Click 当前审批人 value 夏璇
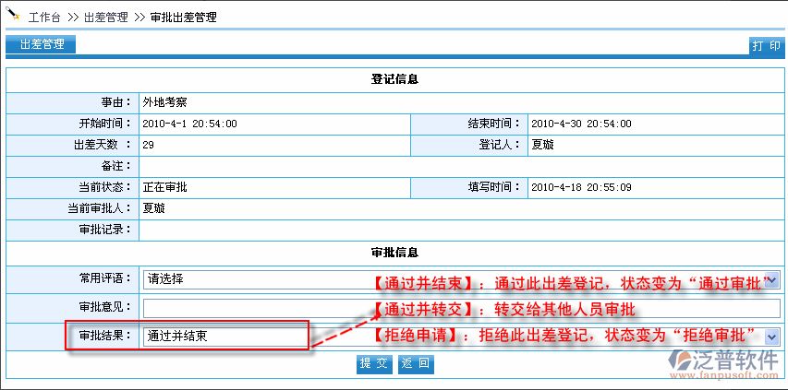This screenshot has height=390, width=788. [x=153, y=208]
